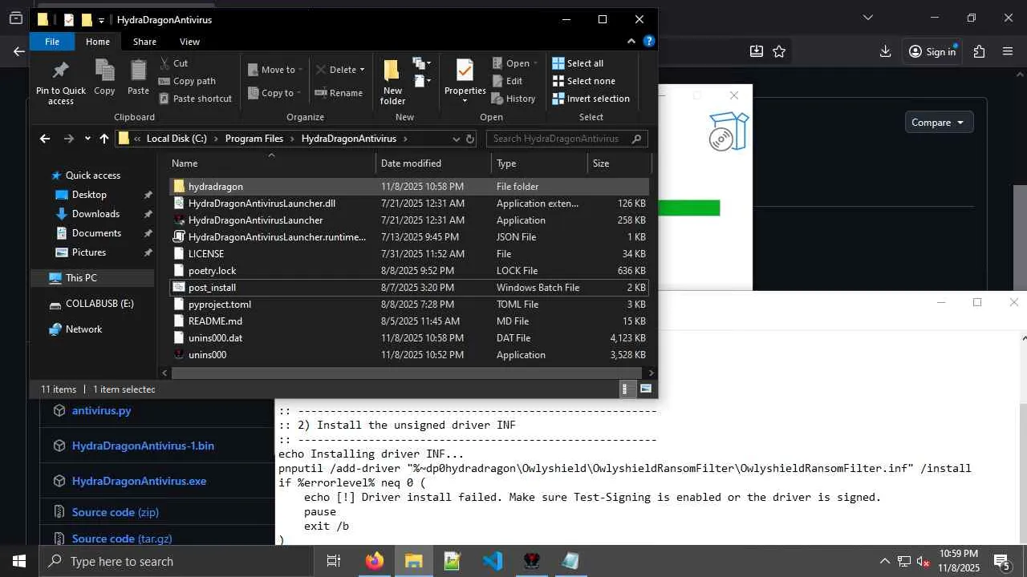The height and width of the screenshot is (577, 1027).
Task: Open Task View on the taskbar
Action: 334,561
